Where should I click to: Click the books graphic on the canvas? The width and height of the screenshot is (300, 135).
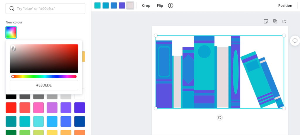[x=220, y=72]
